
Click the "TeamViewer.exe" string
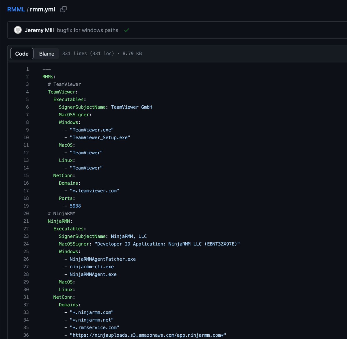(92, 130)
